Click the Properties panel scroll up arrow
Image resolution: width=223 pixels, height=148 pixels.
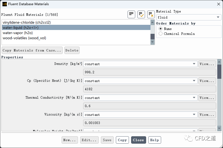219,62
